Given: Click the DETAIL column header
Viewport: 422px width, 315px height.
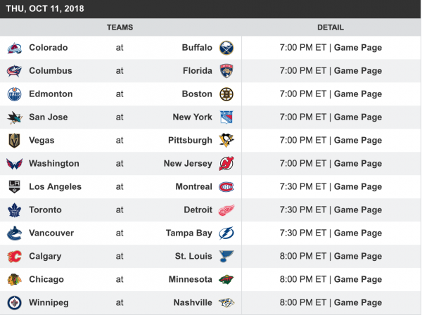Looking at the screenshot, I should [331, 27].
